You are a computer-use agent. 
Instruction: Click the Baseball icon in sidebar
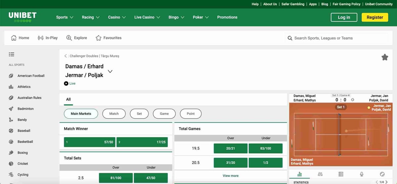tap(11, 131)
